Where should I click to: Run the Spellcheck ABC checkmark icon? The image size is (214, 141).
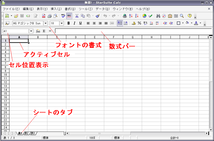[x=63, y=16]
